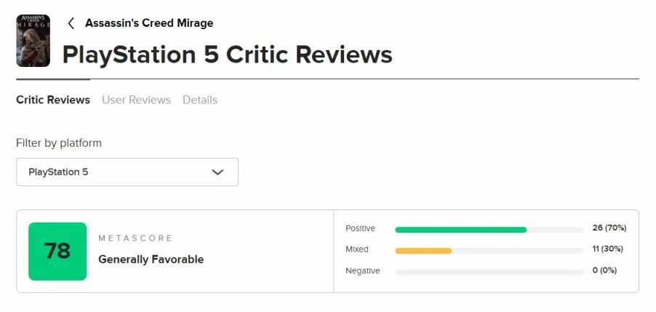Click the Generally Favorable score label

tap(151, 260)
